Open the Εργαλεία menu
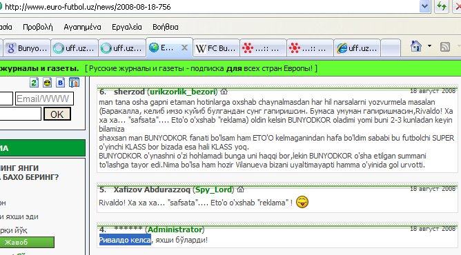Image resolution: width=461 pixels, height=255 pixels. coord(127,27)
